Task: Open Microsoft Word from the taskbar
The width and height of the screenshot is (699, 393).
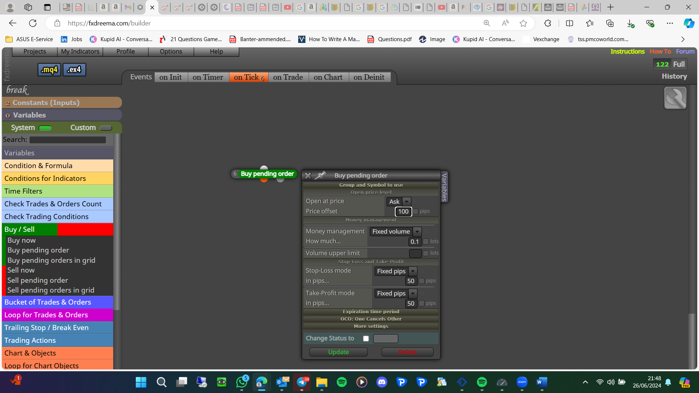Action: pos(542,382)
